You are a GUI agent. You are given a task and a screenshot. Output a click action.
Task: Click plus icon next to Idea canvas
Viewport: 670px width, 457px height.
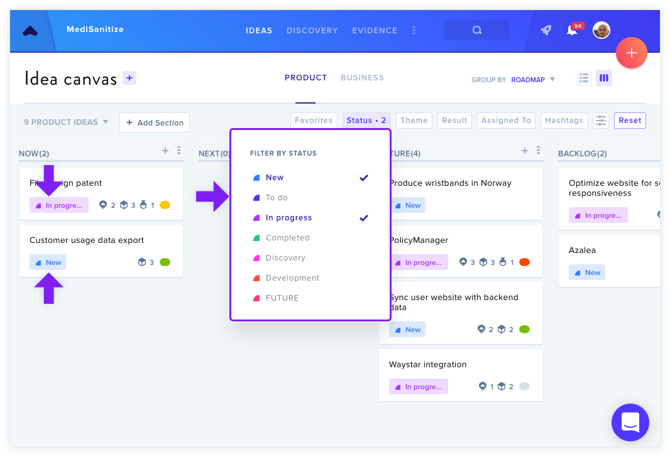(129, 78)
